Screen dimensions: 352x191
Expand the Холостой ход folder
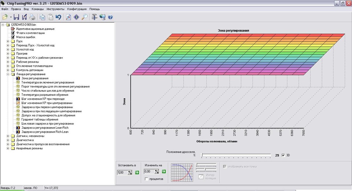[x=8, y=49]
